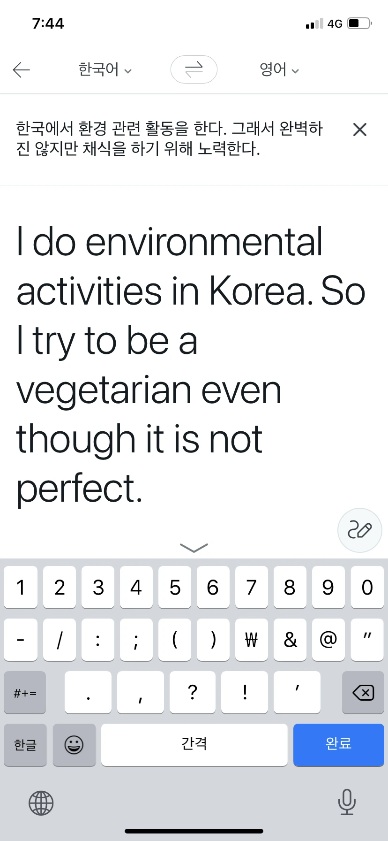
Task: Swap source and target languages
Action: pos(194,69)
